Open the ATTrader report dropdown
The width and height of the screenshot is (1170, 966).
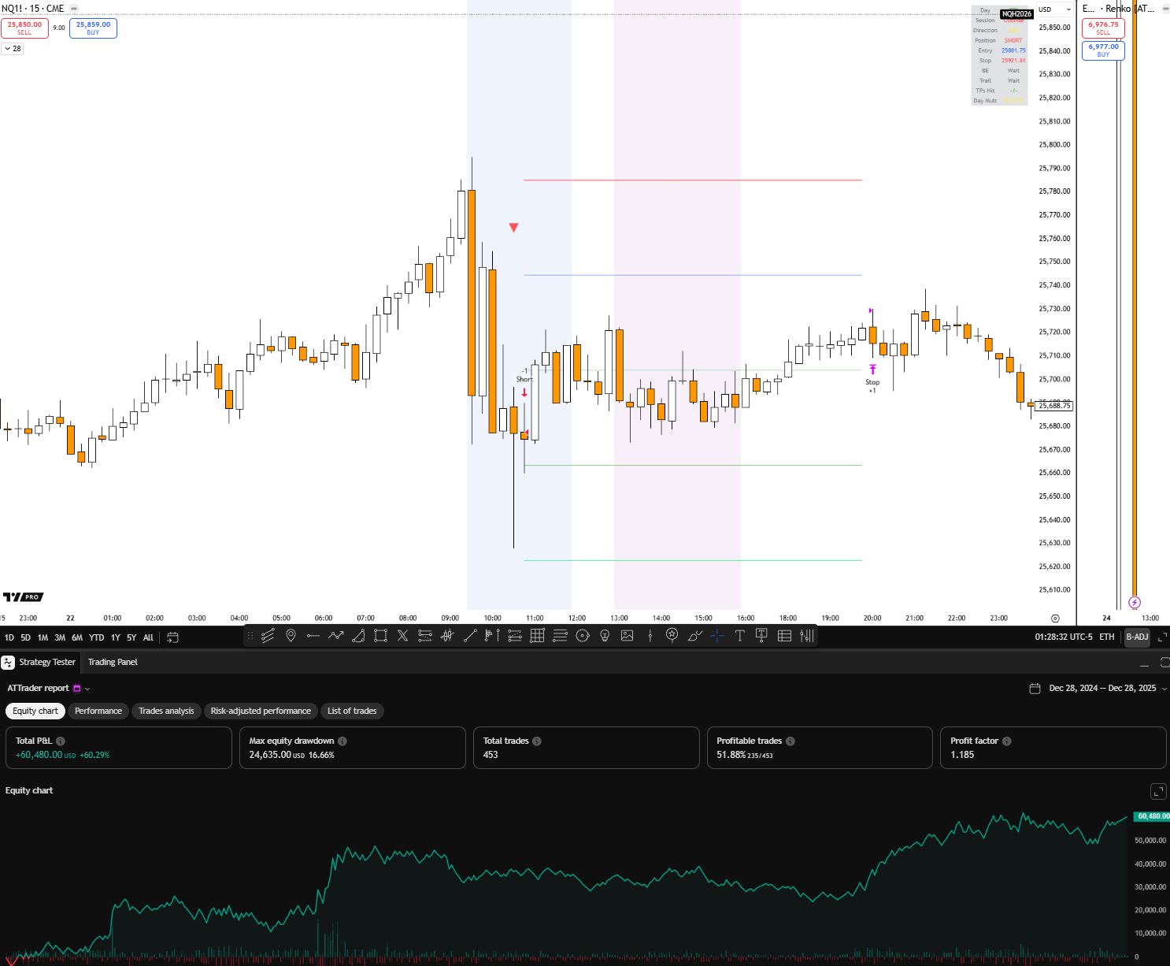(x=86, y=688)
